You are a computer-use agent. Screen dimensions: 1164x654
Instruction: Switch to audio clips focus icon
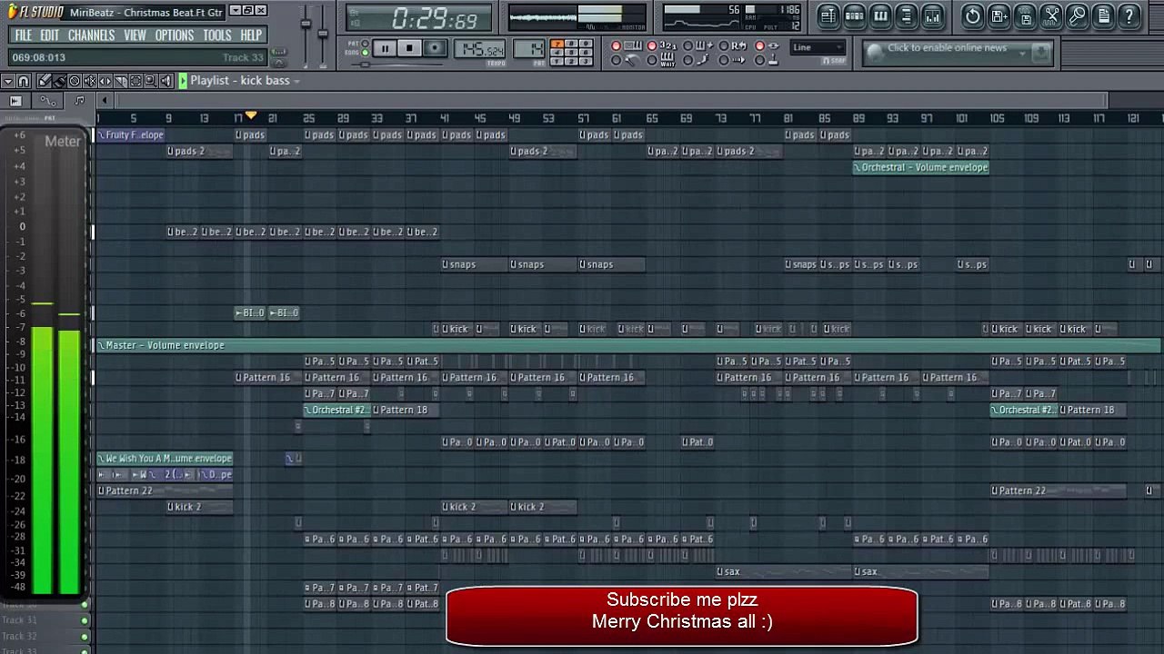(16, 101)
